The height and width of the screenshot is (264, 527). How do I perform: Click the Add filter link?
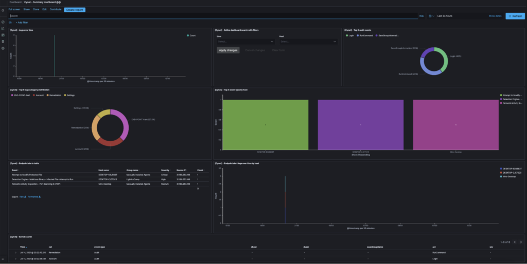click(x=22, y=23)
